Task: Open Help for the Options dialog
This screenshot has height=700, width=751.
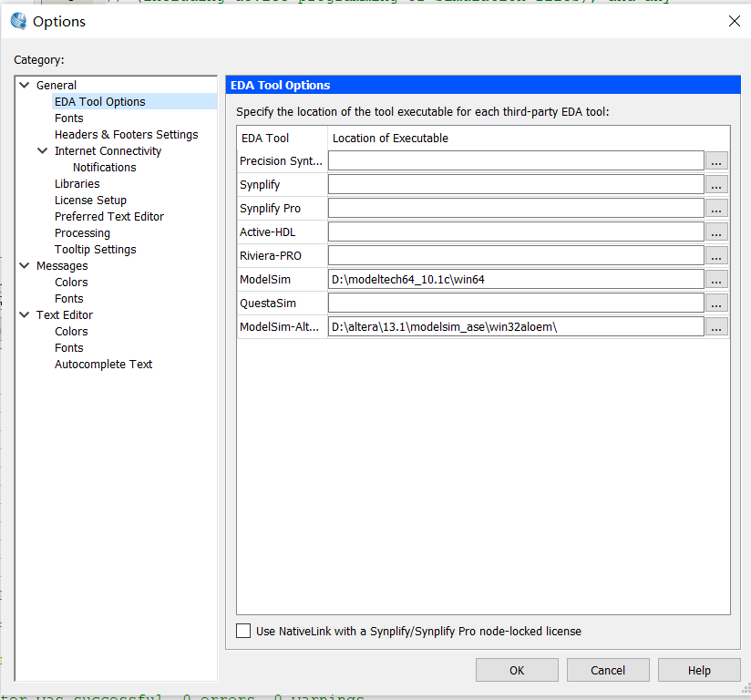Action: coord(699,670)
